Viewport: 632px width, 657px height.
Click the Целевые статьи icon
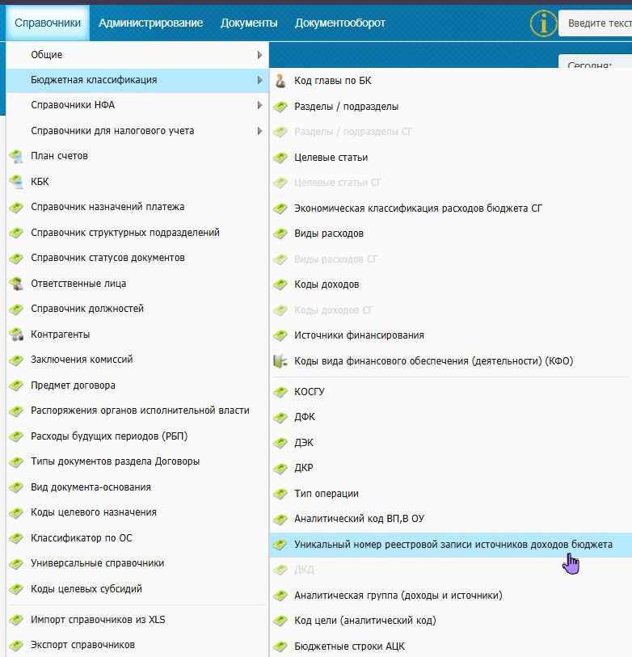[x=280, y=158]
